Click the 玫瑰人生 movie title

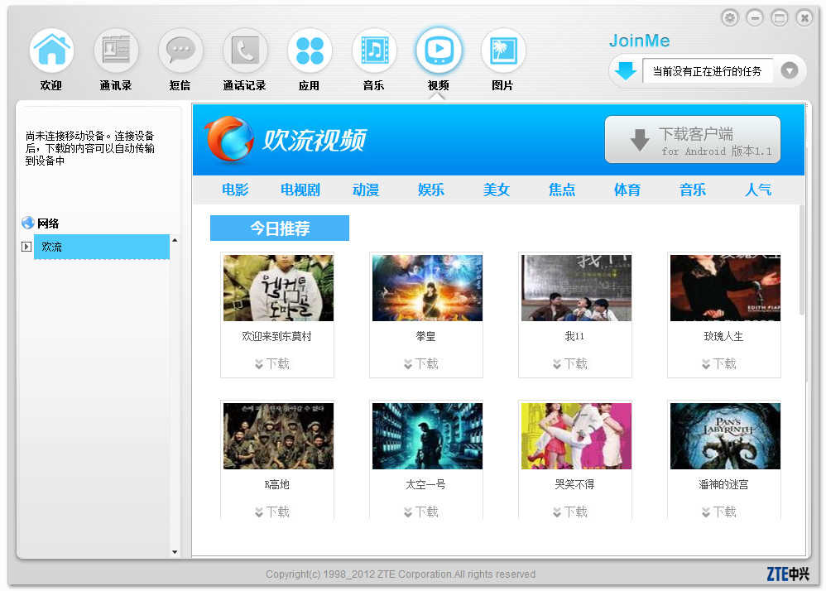724,336
